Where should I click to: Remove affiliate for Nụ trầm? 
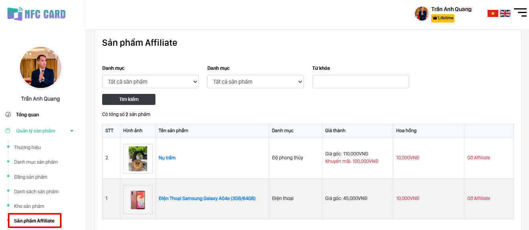pyautogui.click(x=479, y=158)
